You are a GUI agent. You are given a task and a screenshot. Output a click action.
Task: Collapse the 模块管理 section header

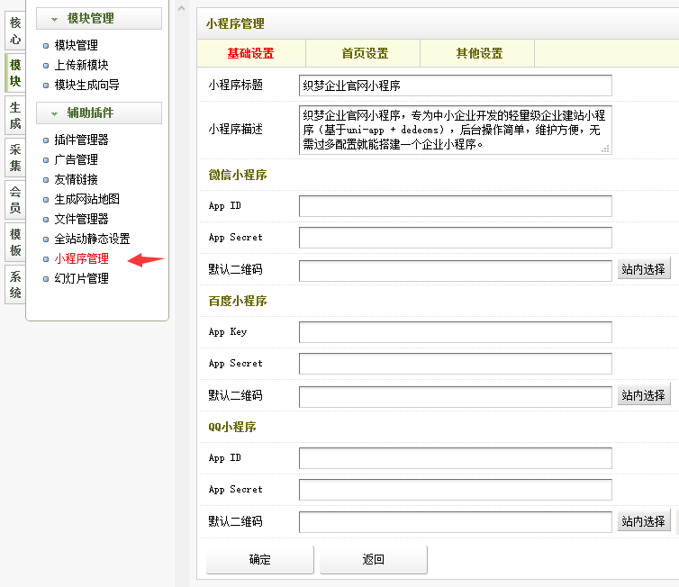tap(98, 18)
